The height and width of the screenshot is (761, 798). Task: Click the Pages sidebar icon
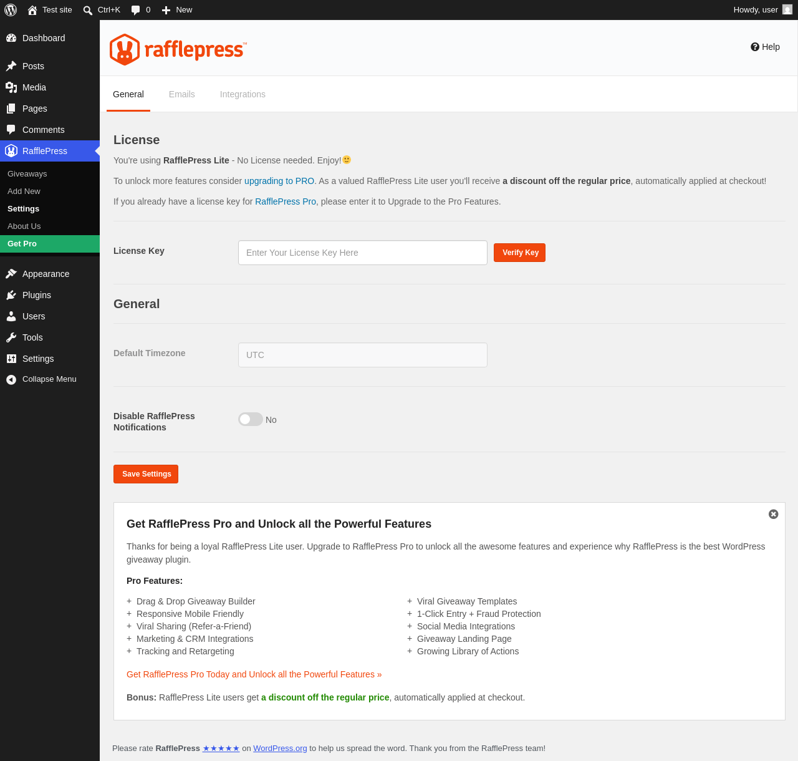pos(11,109)
